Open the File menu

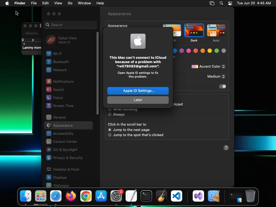[x=34, y=3]
